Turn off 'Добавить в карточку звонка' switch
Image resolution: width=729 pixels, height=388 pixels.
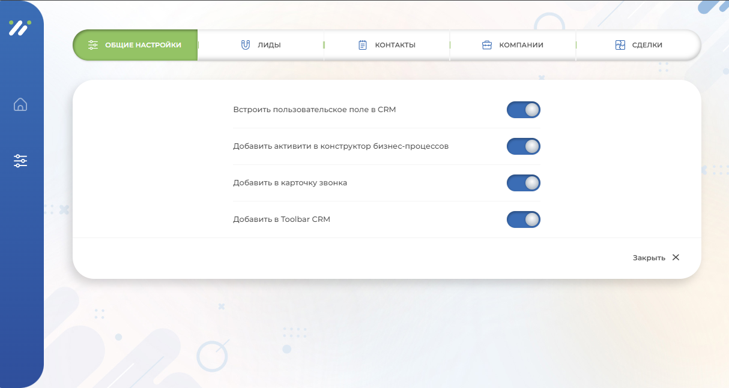523,183
